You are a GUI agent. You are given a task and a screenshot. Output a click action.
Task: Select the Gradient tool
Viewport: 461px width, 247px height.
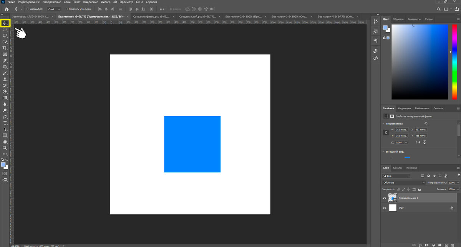[5, 98]
